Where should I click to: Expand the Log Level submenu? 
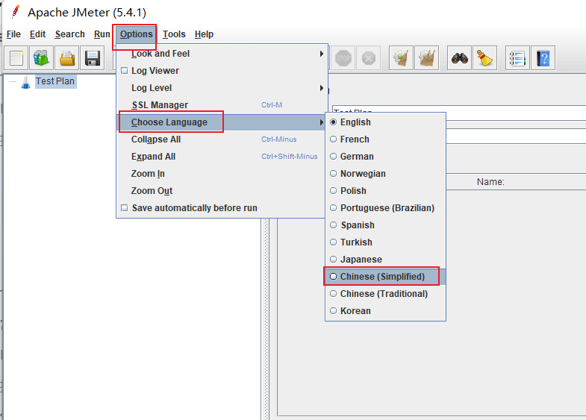[x=222, y=88]
